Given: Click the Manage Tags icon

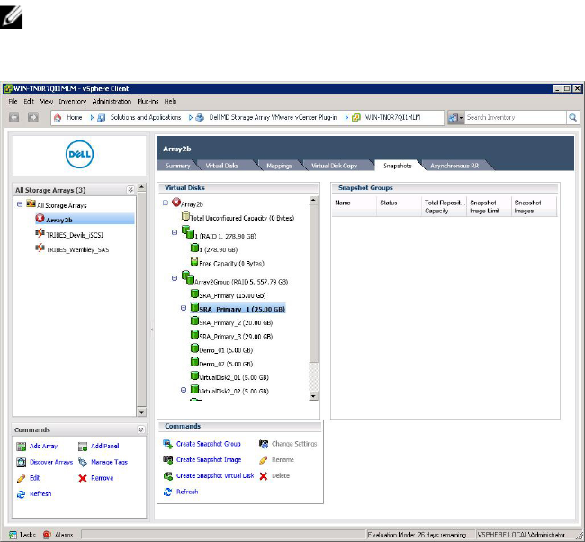Looking at the screenshot, I should pos(83,462).
